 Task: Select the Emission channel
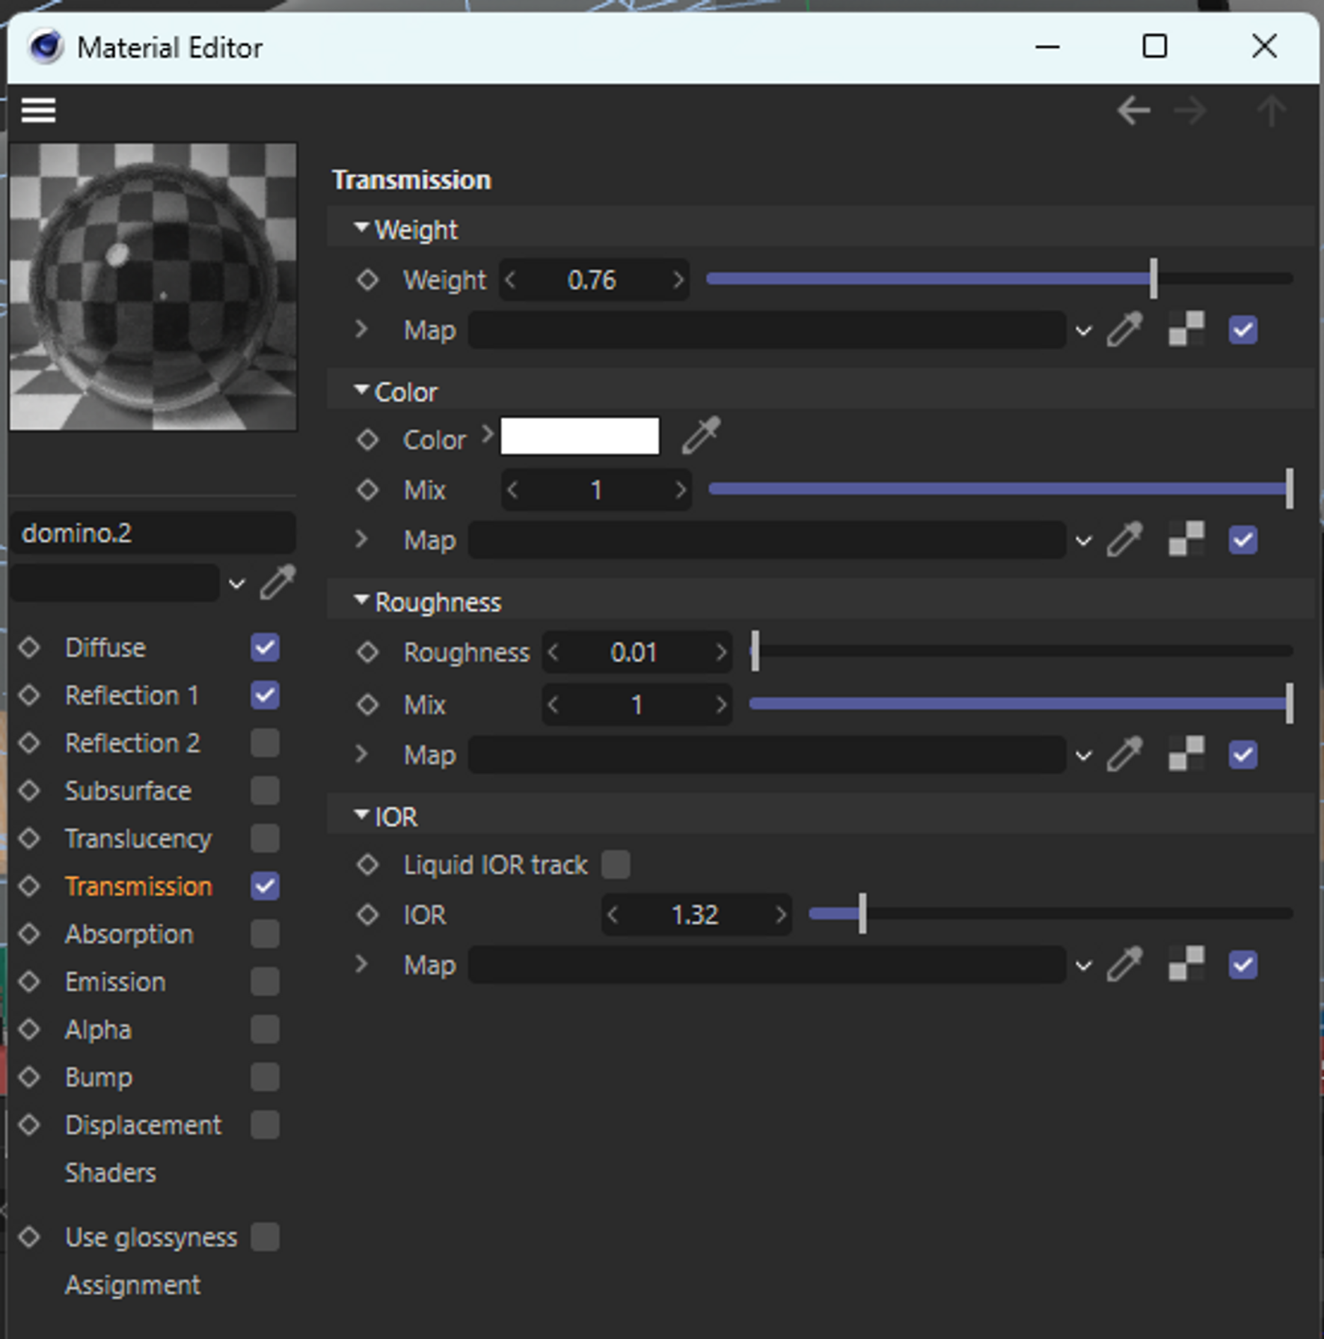115,981
